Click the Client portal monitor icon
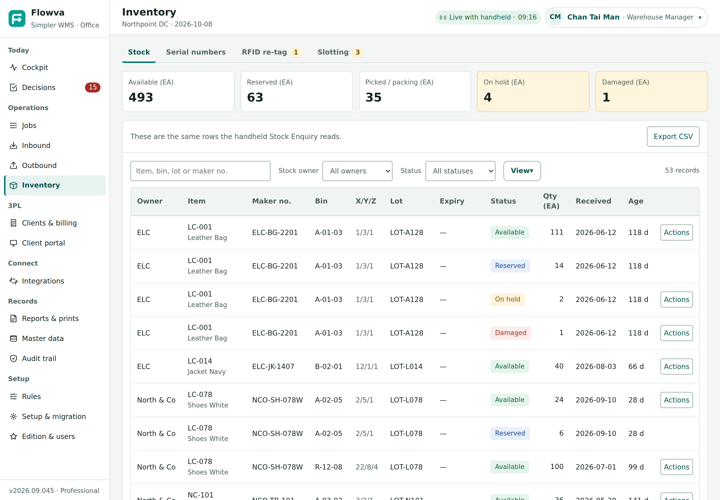Screen dimensions: 720x500 point(13,243)
